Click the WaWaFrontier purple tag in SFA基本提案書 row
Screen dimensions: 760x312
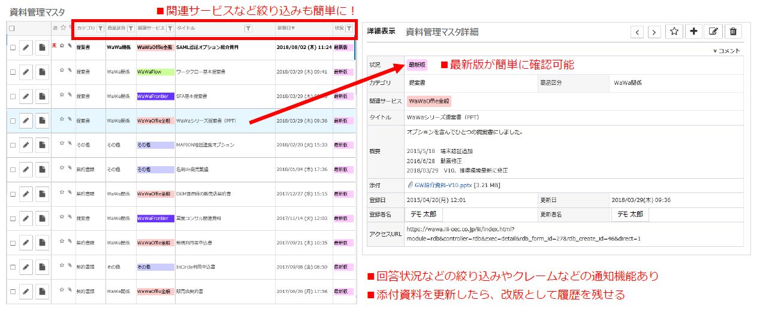point(155,96)
